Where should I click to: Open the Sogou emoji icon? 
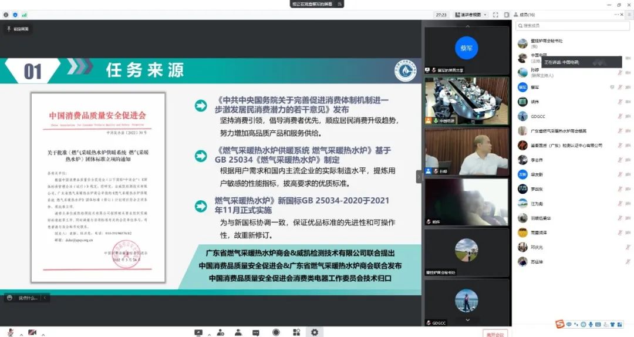[584, 325]
